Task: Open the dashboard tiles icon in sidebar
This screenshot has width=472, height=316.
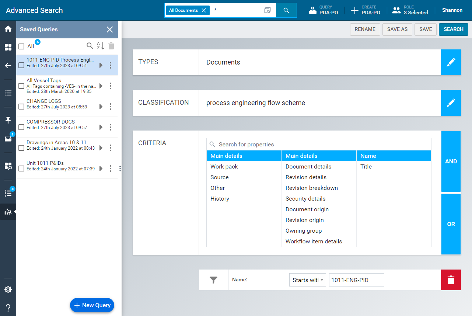Action: pyautogui.click(x=8, y=47)
